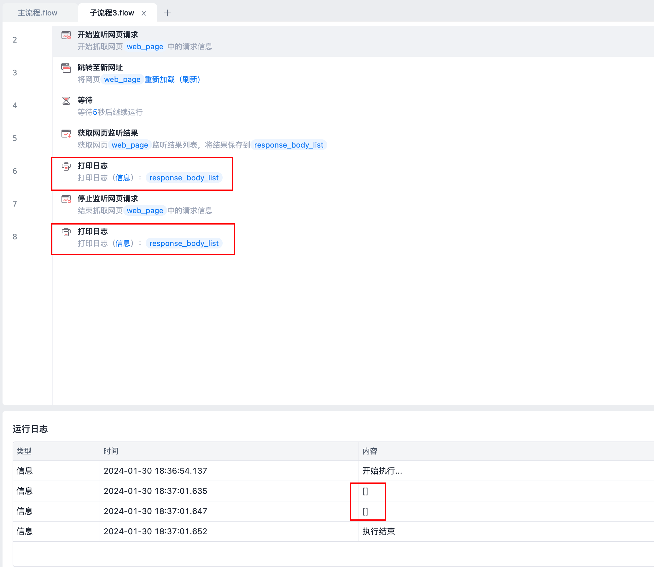The width and height of the screenshot is (654, 567).
Task: Click the navigate to new URL icon
Action: [x=66, y=68]
